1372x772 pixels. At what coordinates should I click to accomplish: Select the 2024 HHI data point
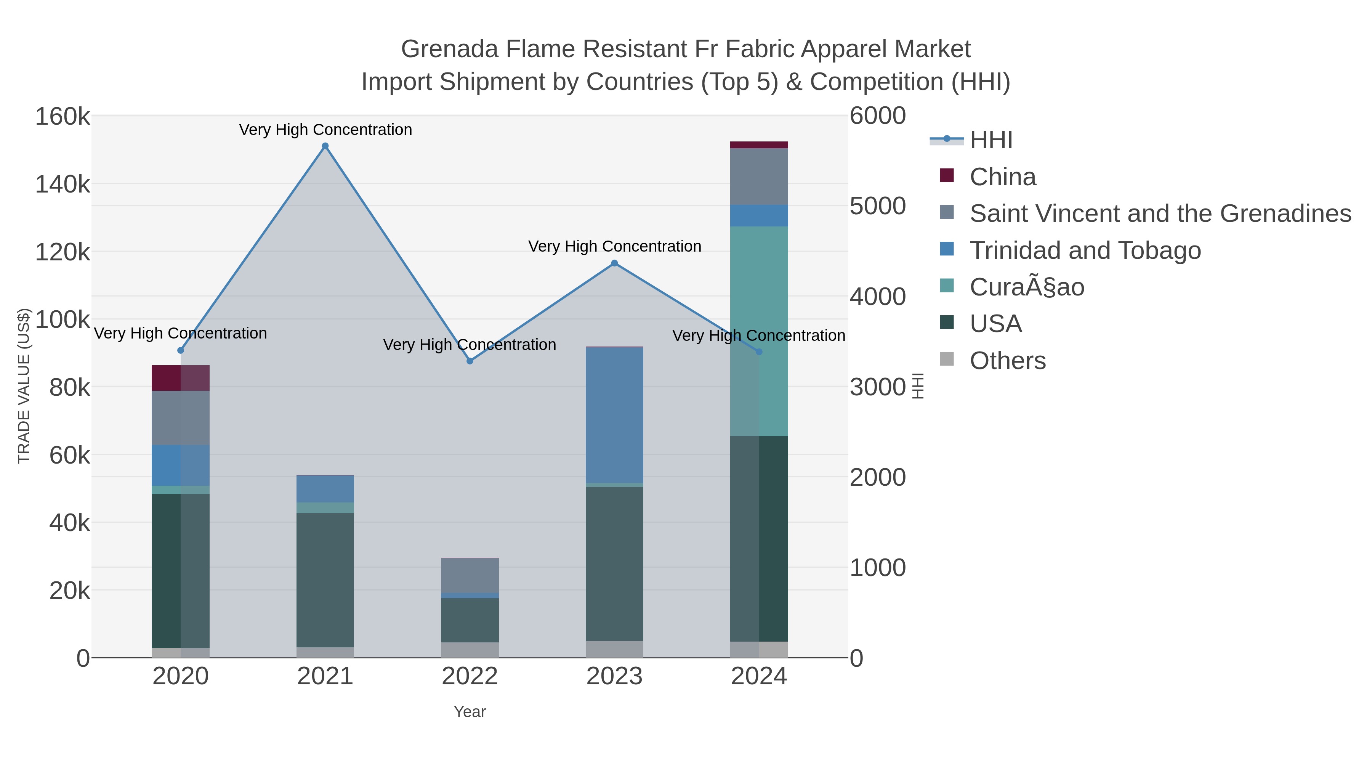pyautogui.click(x=759, y=351)
